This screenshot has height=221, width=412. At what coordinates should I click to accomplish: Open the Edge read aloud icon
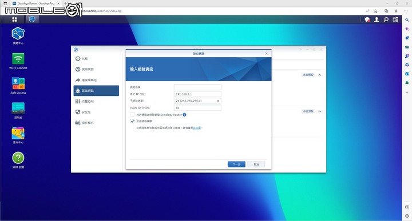click(367, 11)
